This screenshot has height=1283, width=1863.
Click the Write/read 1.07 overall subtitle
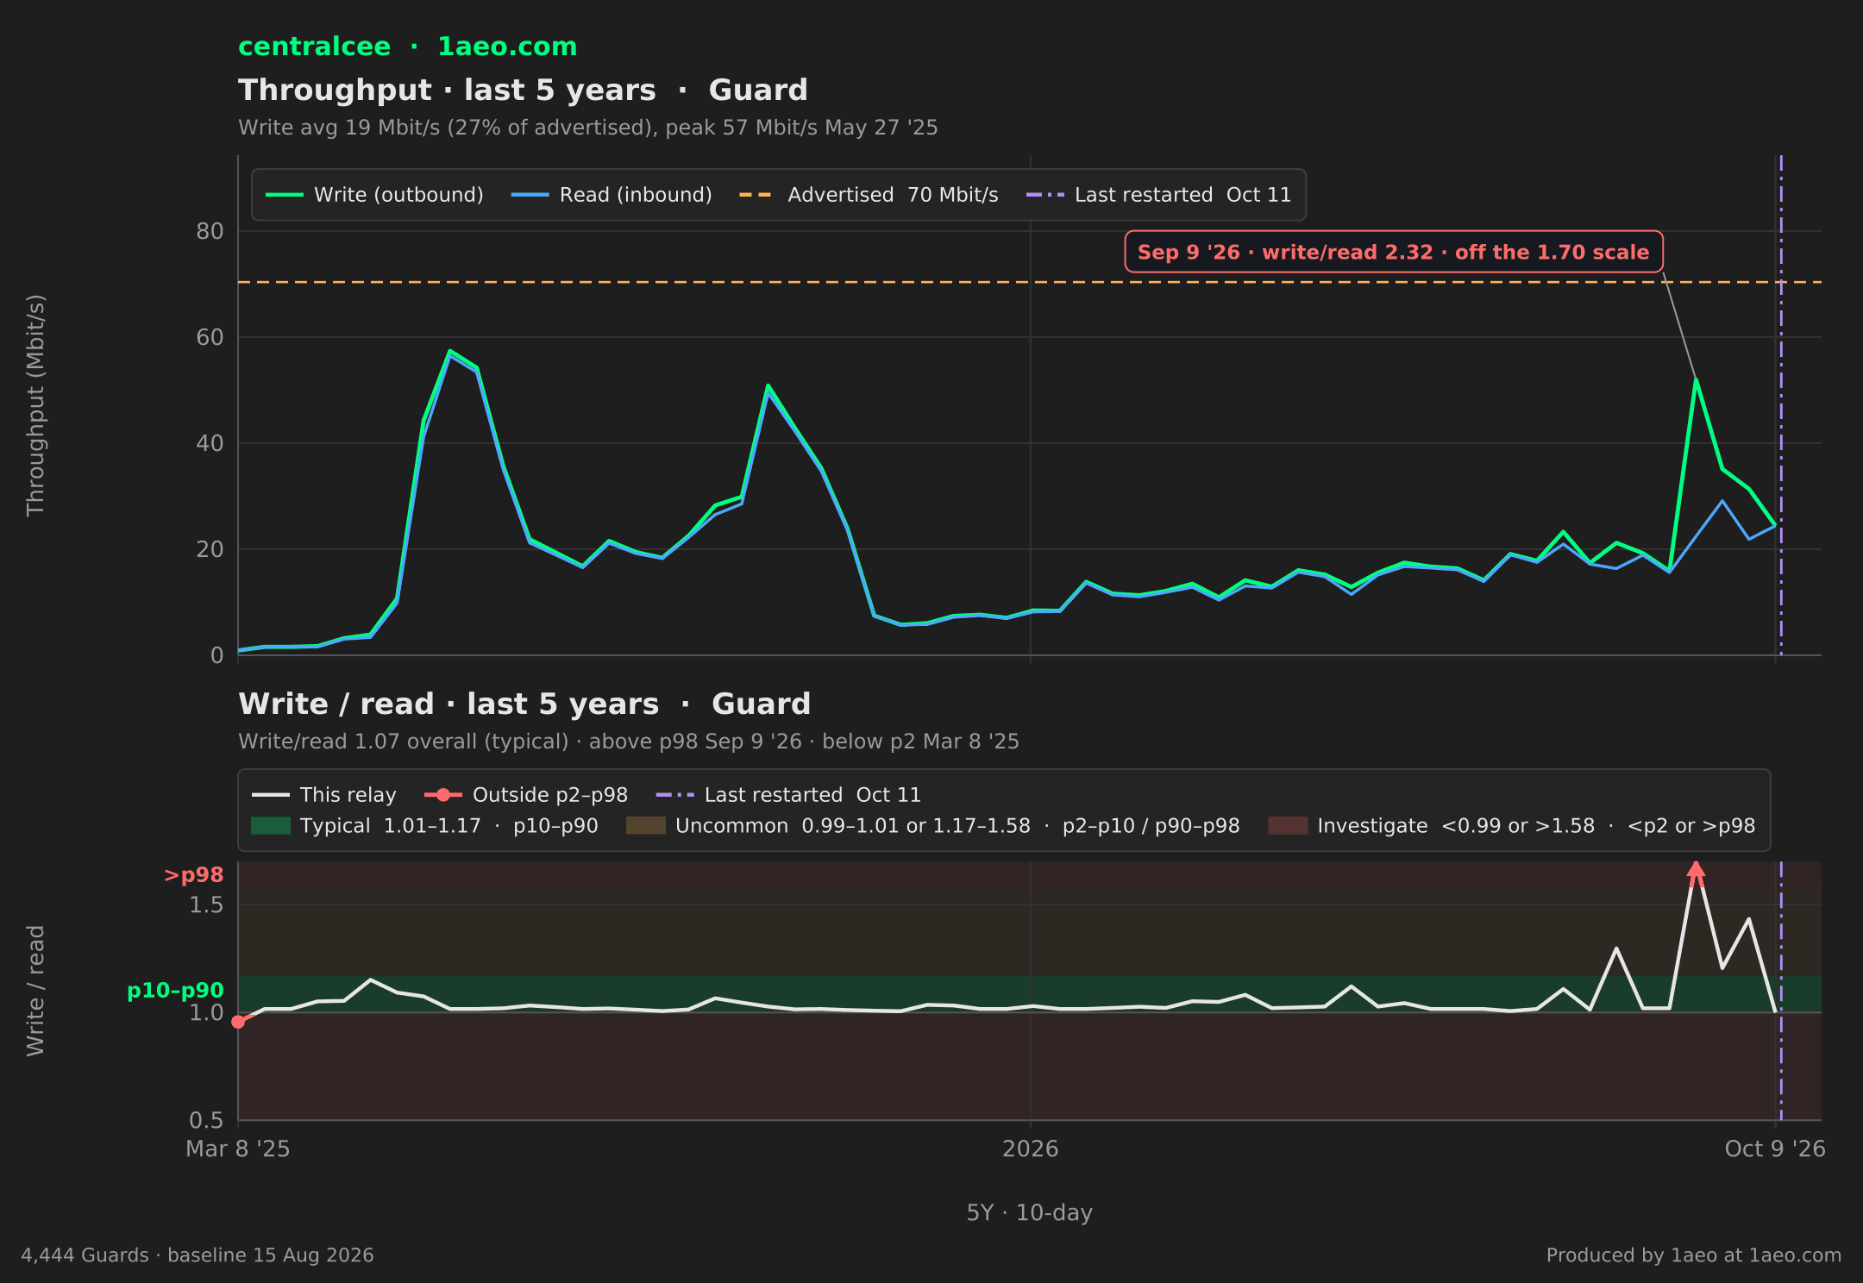click(629, 742)
